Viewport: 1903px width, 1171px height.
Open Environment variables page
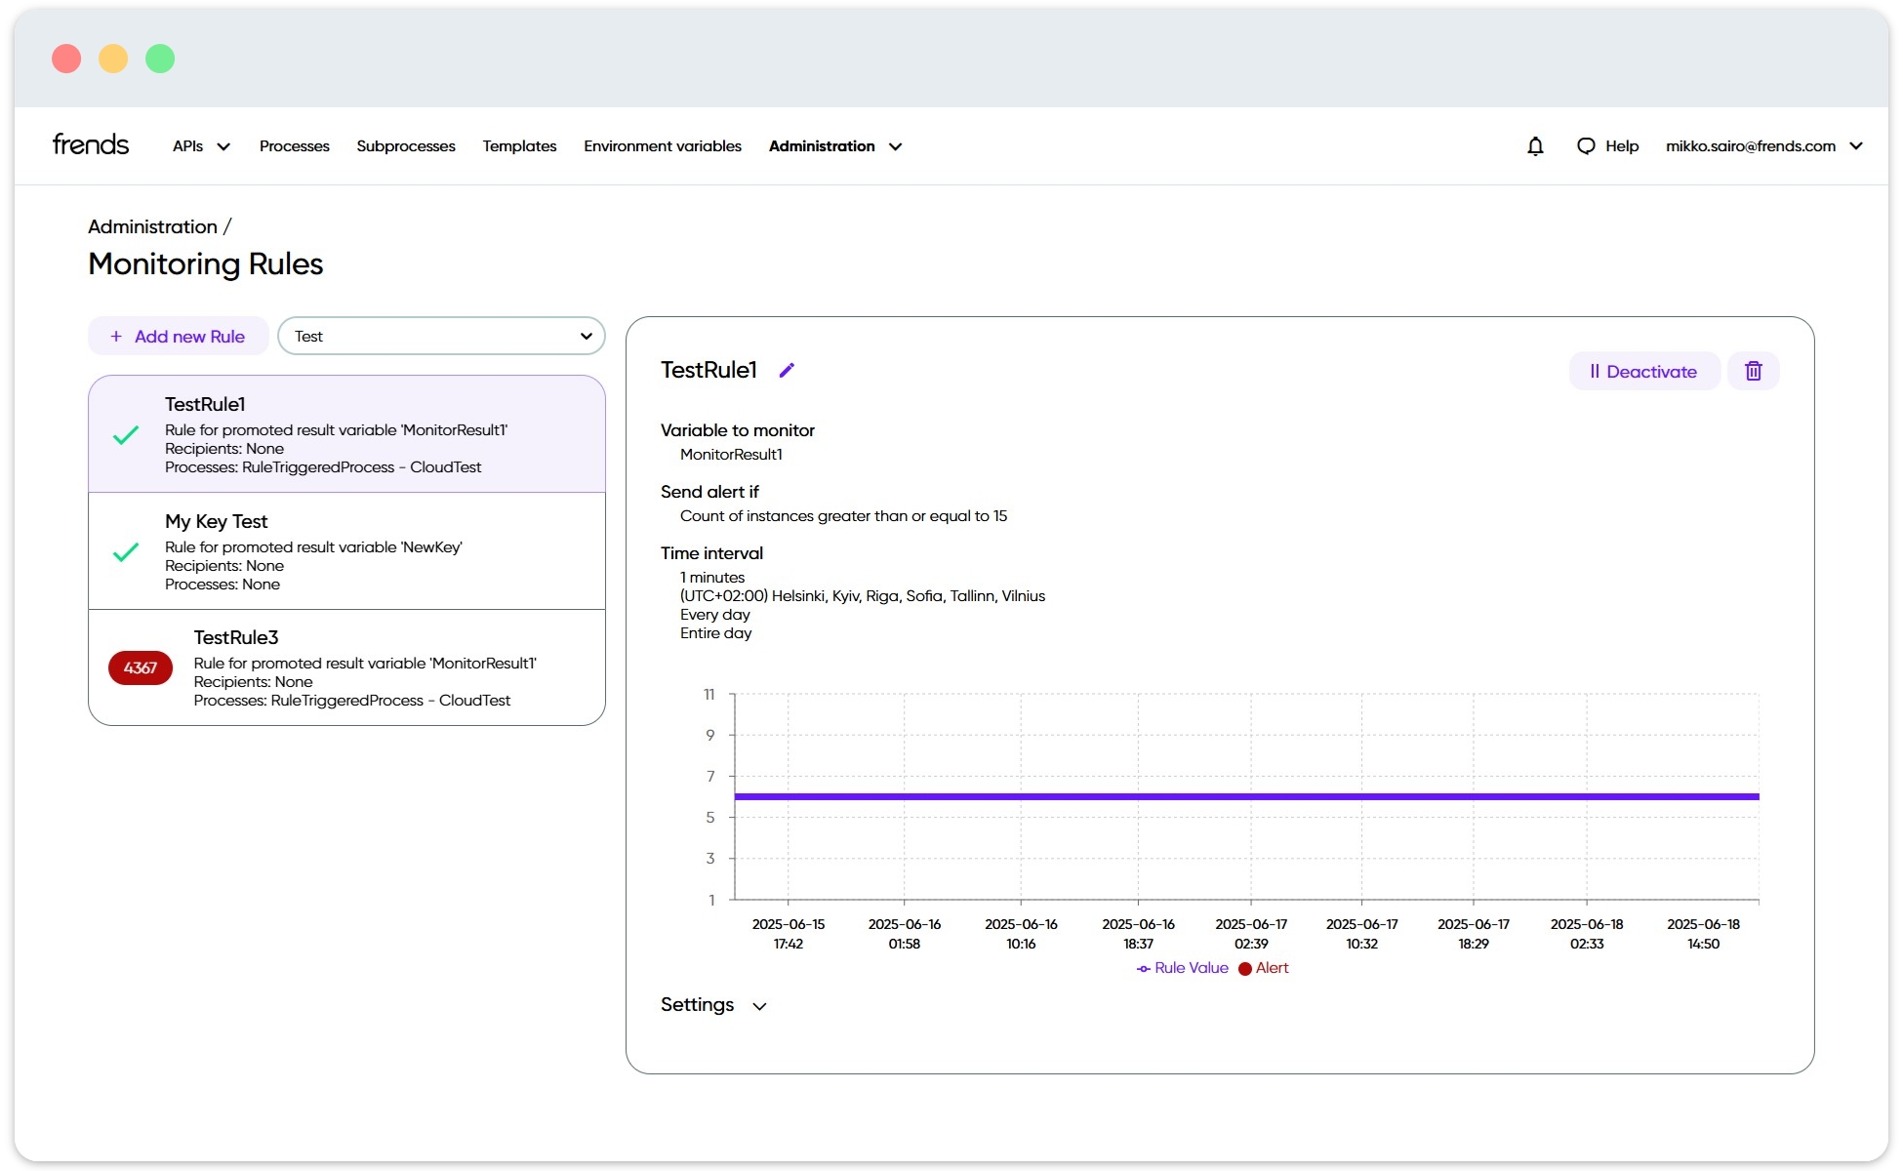pyautogui.click(x=662, y=146)
